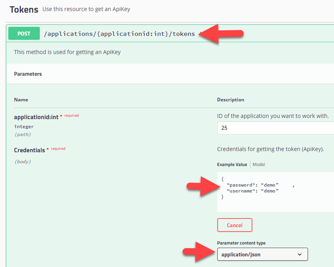
Task: Open the Parameter content type dropdown
Action: 262,255
